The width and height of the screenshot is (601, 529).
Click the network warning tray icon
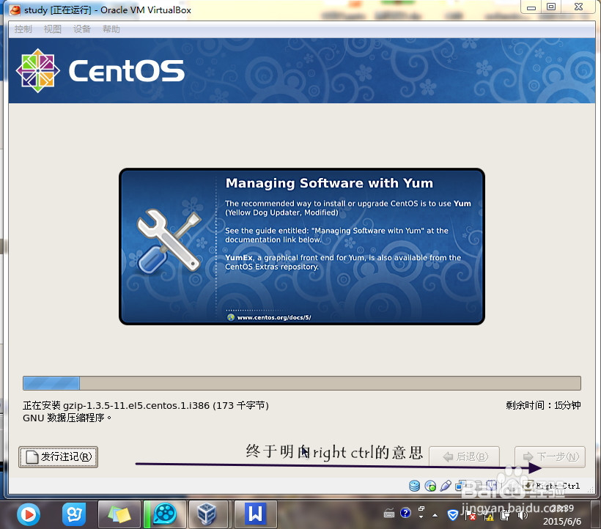[x=489, y=516]
